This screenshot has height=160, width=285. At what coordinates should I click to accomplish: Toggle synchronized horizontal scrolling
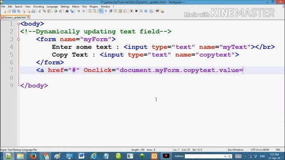point(94,11)
